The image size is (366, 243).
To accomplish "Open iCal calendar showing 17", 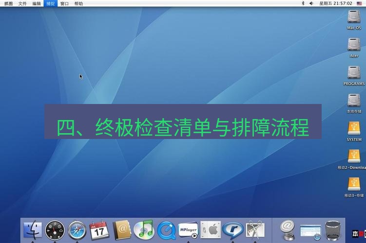I will pyautogui.click(x=99, y=230).
